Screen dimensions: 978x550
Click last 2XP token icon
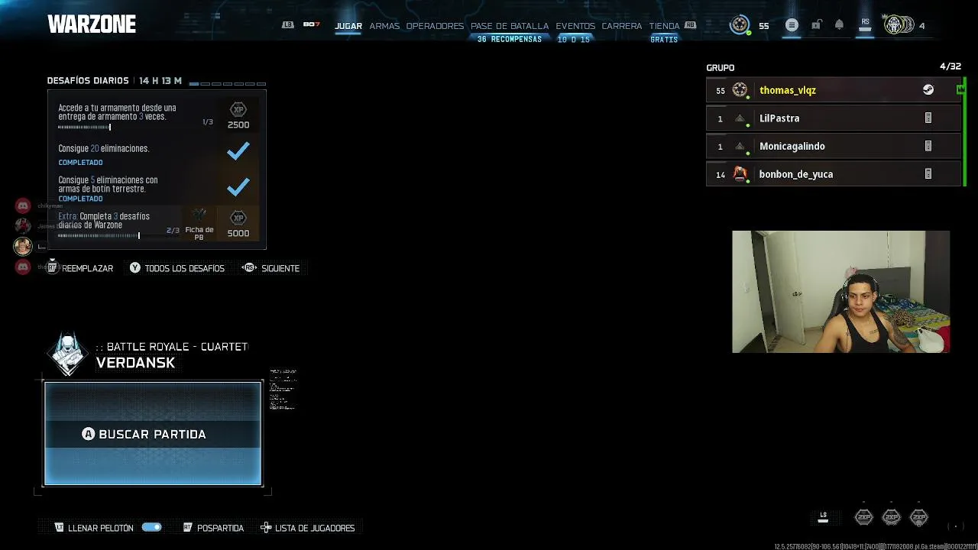tap(919, 517)
